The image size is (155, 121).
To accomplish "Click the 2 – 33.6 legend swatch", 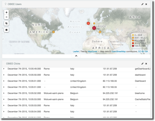I will [133, 35].
